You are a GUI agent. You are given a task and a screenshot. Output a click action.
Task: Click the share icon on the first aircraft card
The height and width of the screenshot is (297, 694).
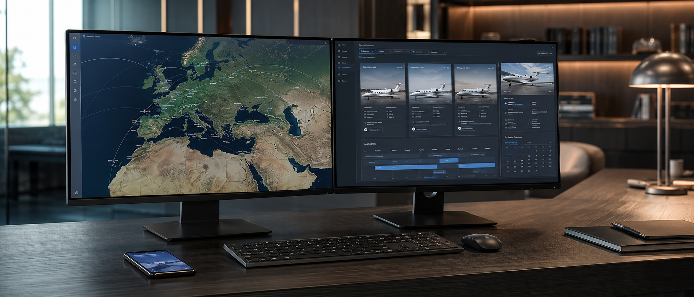[402, 67]
